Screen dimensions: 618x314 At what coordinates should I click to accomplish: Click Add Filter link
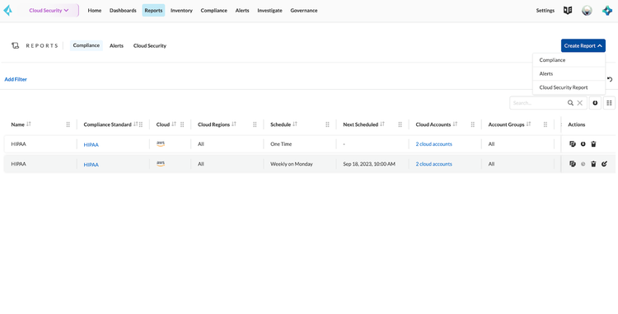[x=16, y=79]
